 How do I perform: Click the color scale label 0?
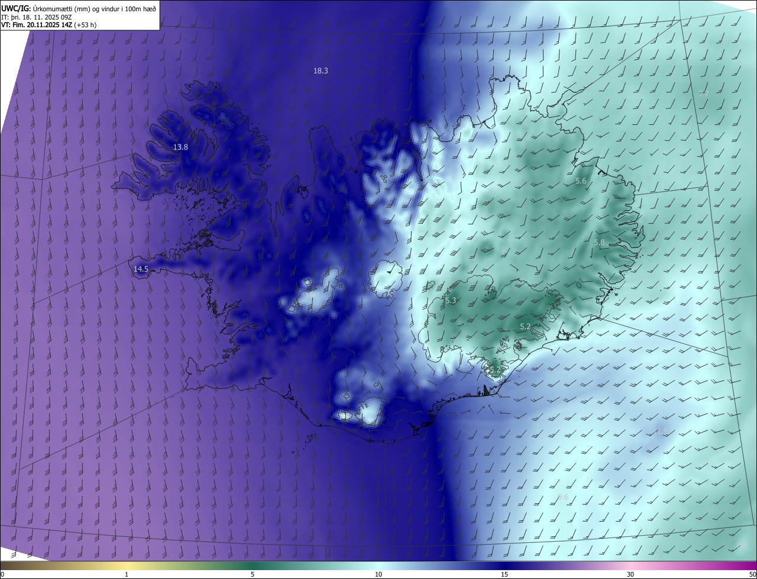point(2,574)
